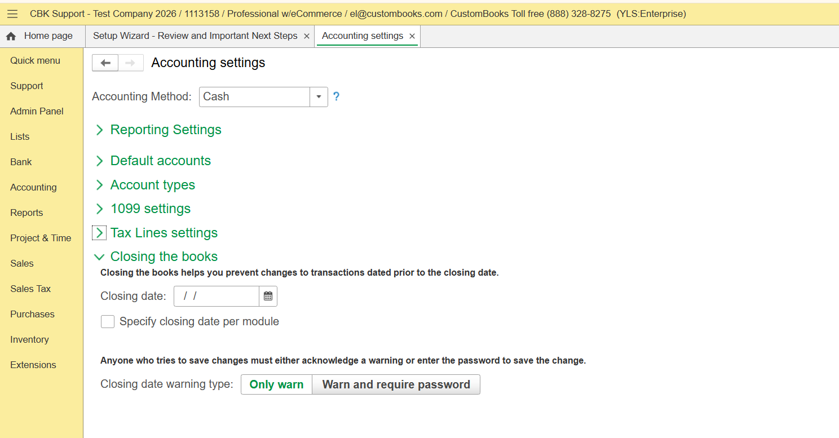Open the hamburger main menu icon

pos(12,14)
